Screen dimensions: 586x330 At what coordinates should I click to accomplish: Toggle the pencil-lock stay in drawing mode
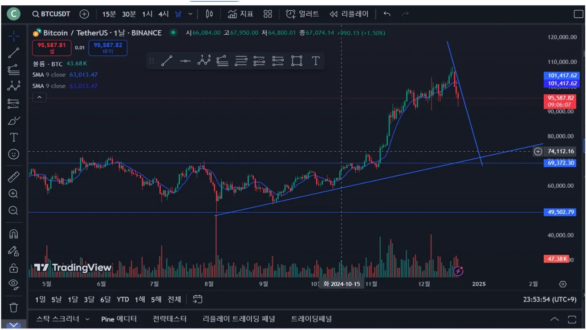14,251
